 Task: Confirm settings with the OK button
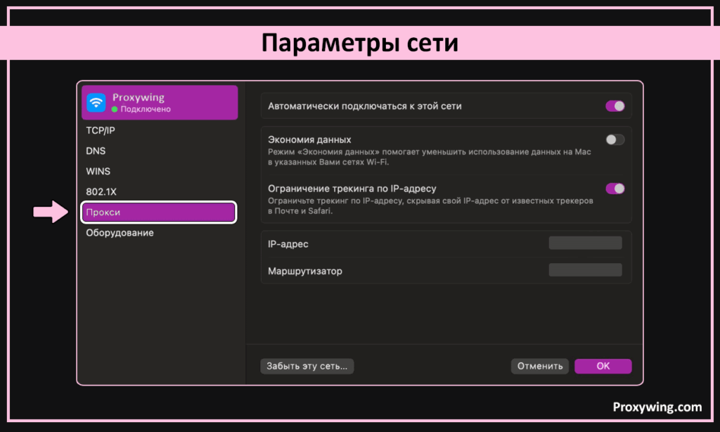pos(603,367)
